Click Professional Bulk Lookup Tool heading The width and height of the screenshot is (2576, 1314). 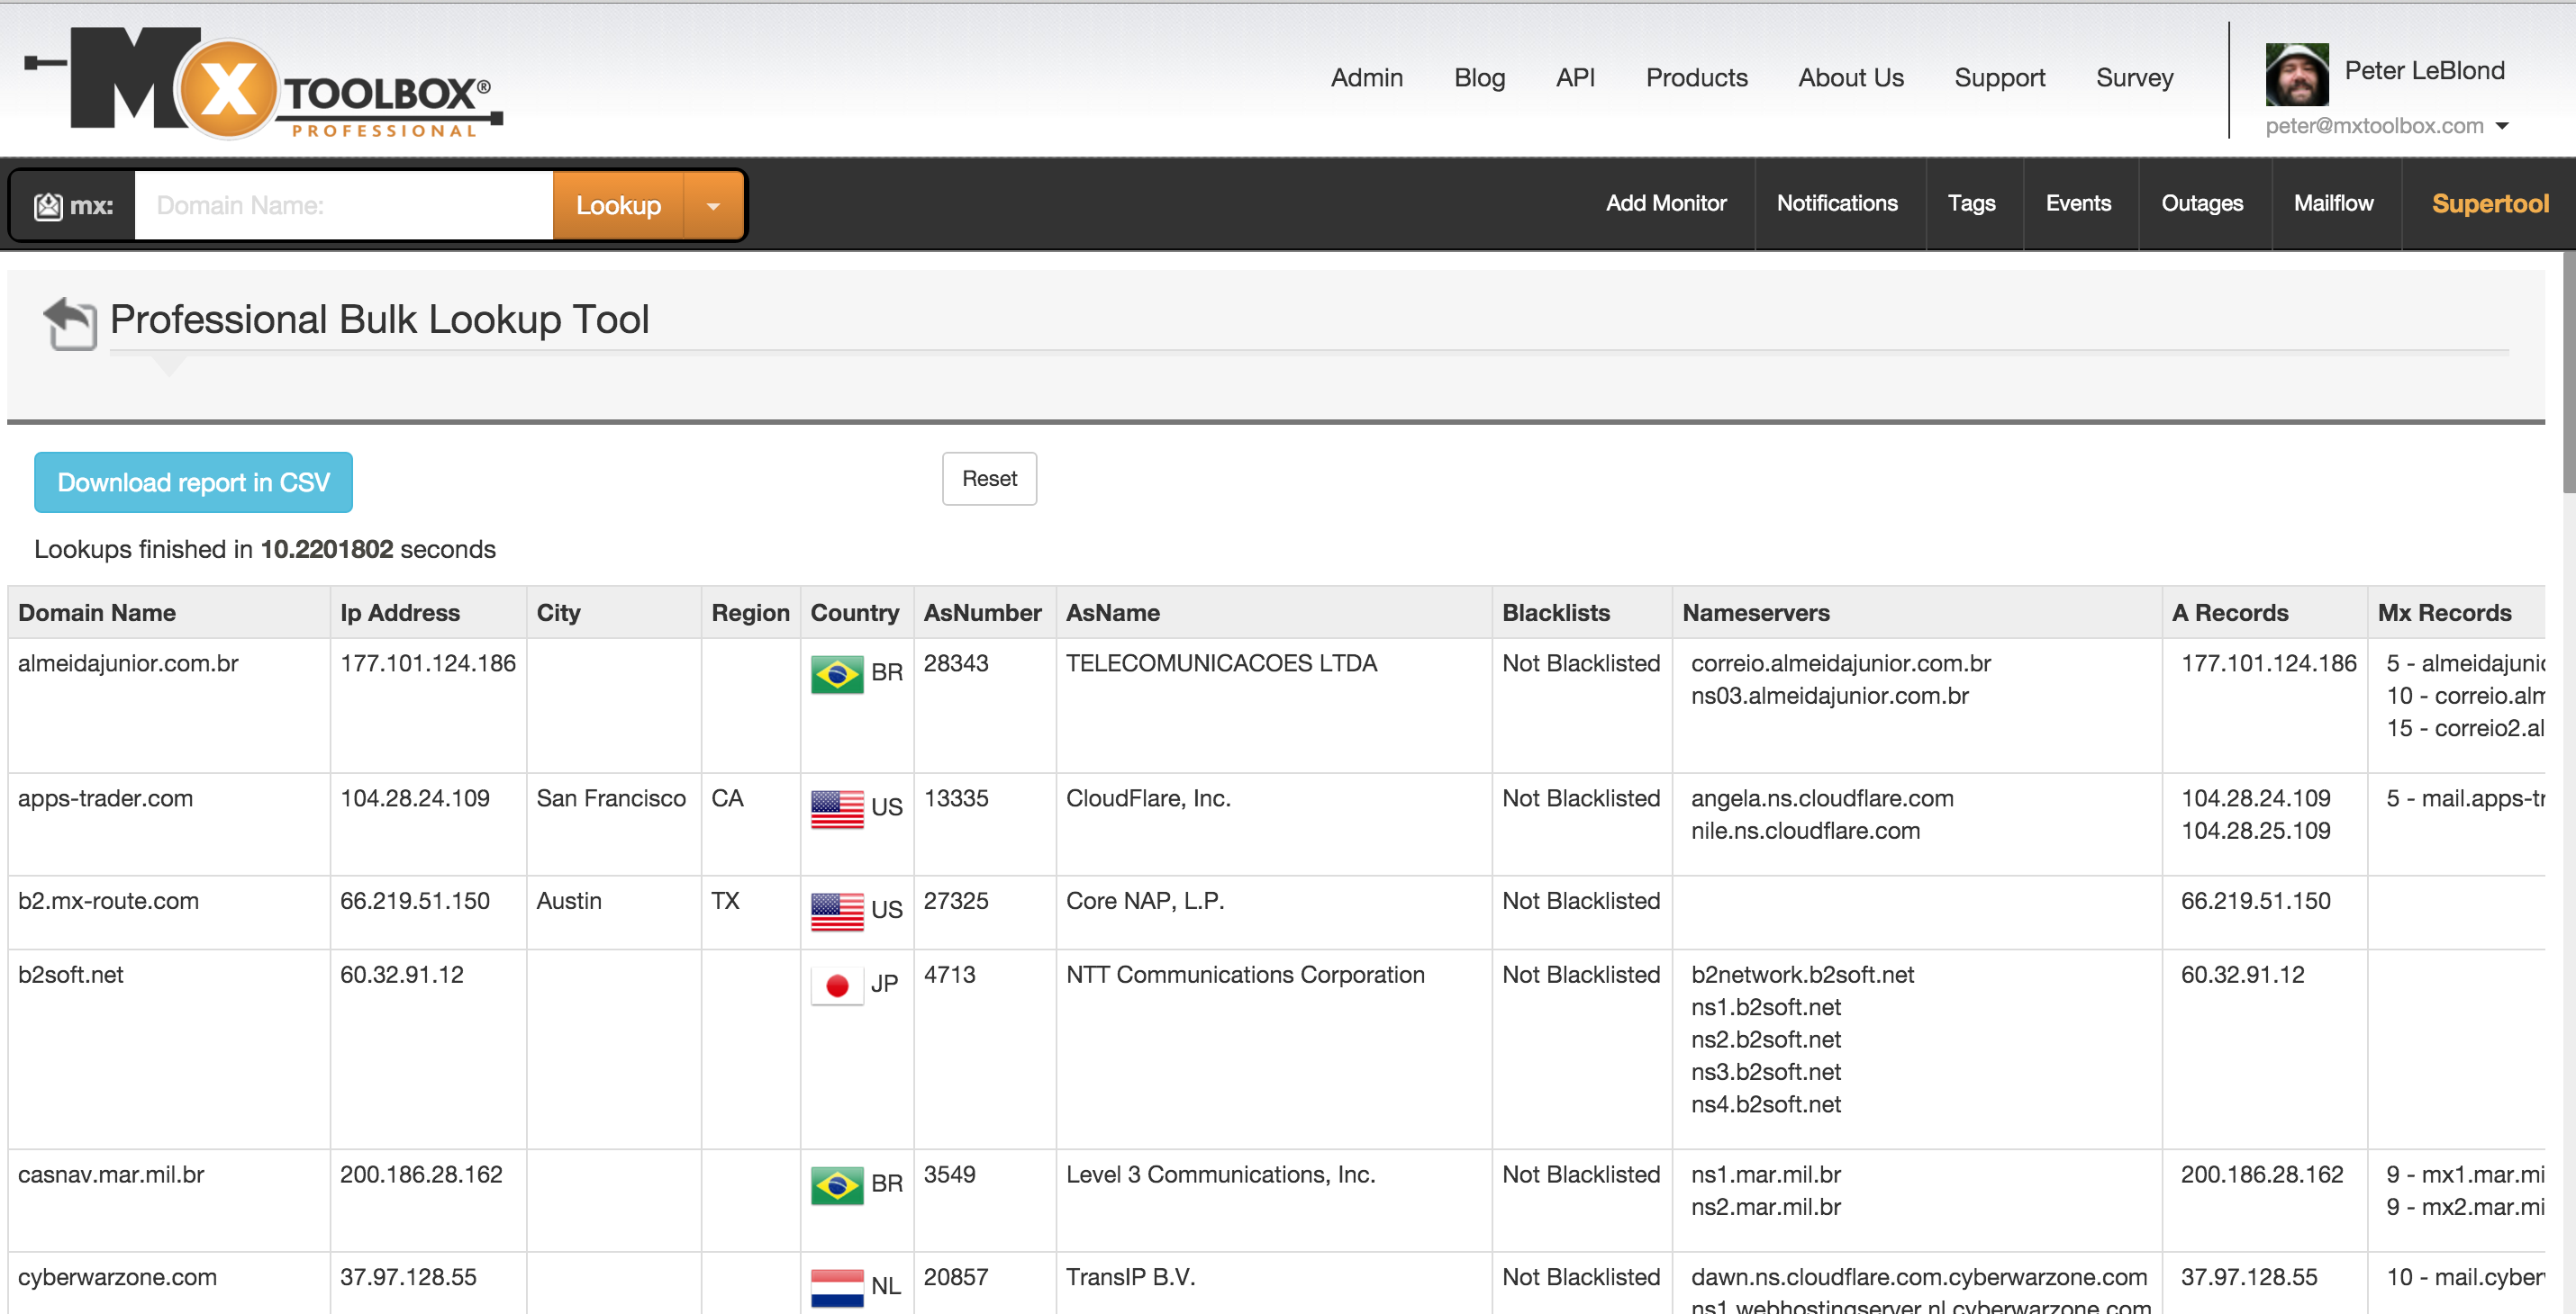(379, 319)
